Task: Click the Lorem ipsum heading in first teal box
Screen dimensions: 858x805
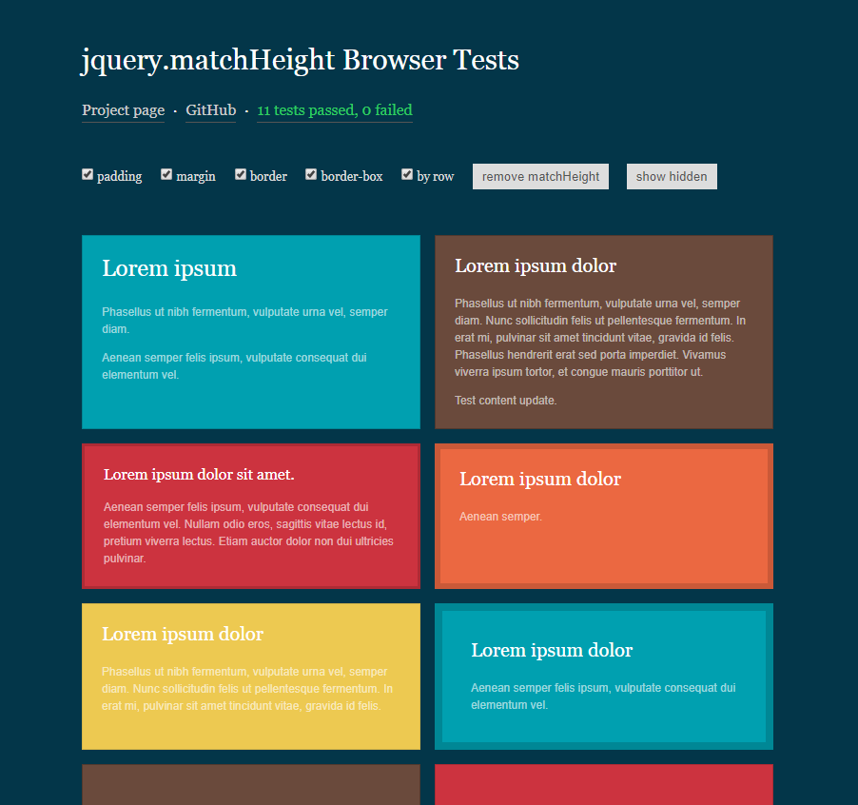Action: [169, 268]
